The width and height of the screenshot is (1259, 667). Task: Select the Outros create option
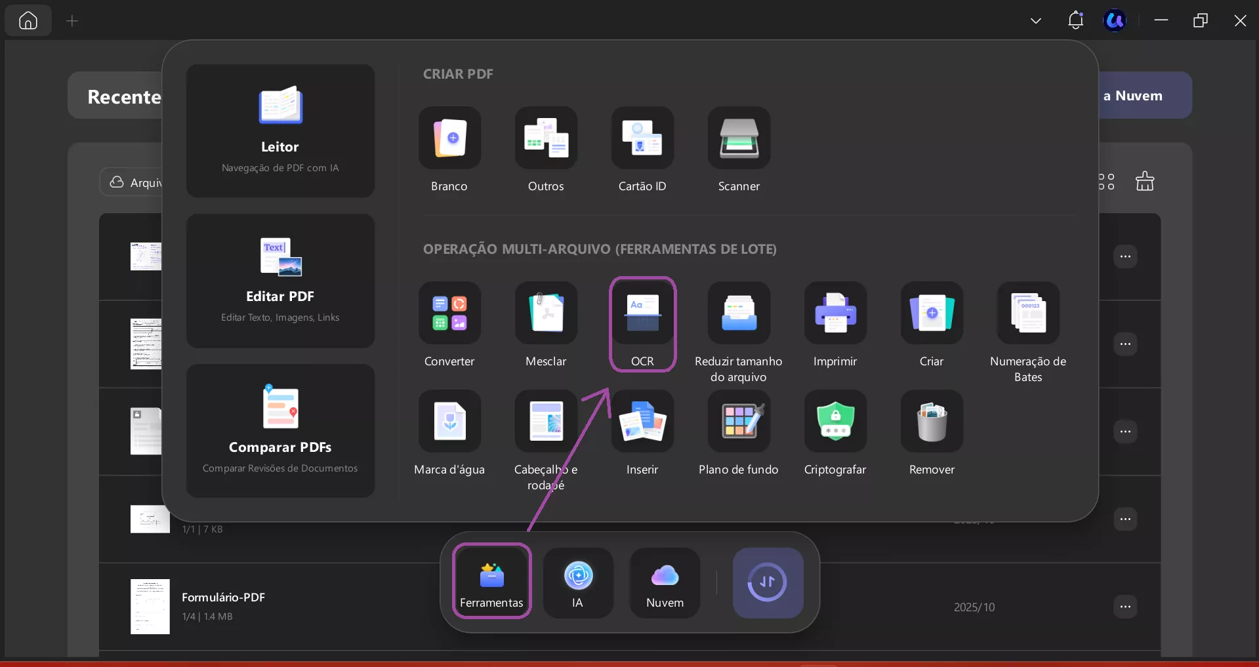click(546, 150)
